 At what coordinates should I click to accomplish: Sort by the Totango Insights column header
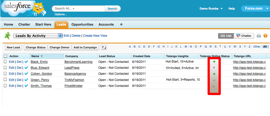tap(181, 56)
